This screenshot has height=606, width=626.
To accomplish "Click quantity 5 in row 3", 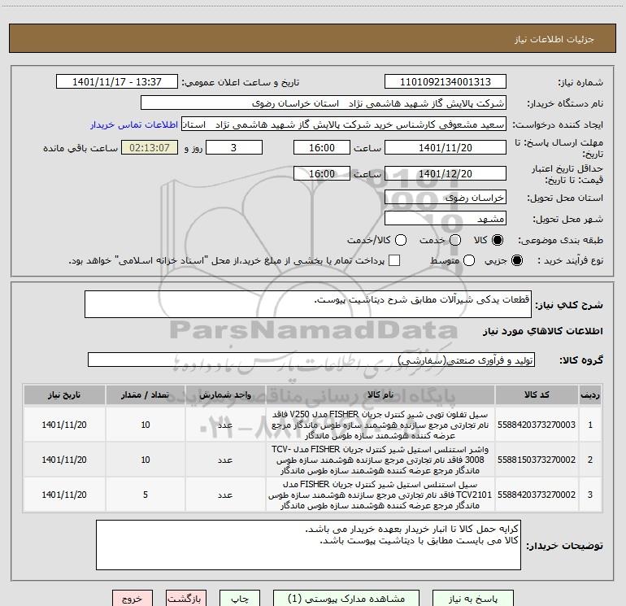I will click(x=146, y=495).
